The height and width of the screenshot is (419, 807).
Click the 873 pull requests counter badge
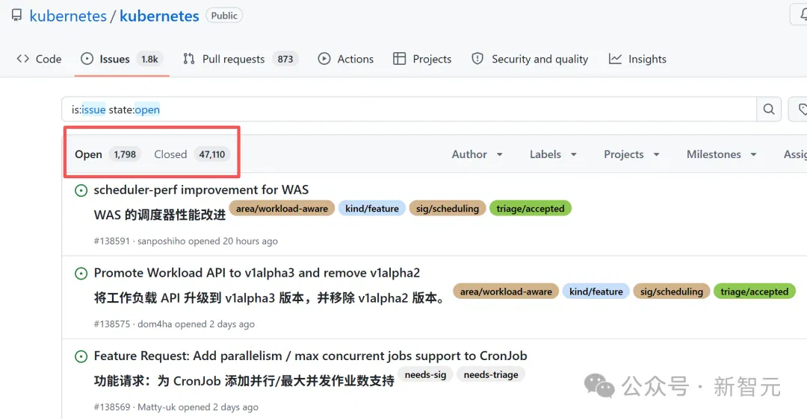pyautogui.click(x=285, y=59)
